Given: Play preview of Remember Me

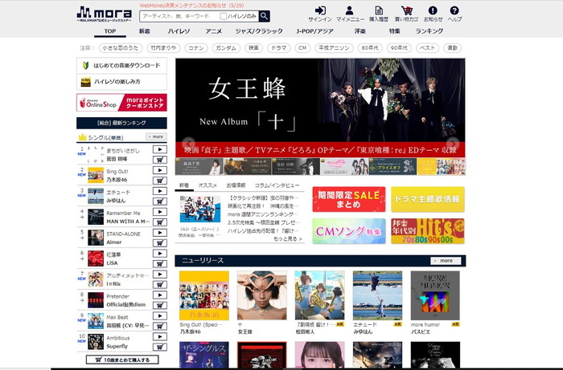Looking at the screenshot, I should 160,212.
